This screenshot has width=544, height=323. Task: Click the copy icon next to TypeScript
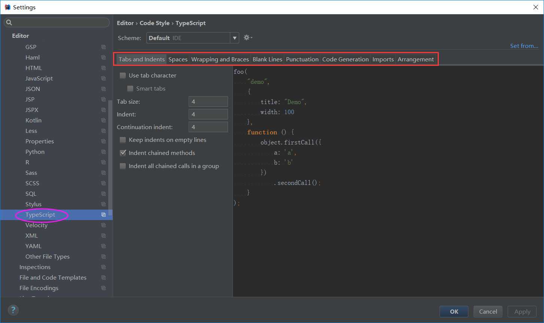tap(103, 215)
